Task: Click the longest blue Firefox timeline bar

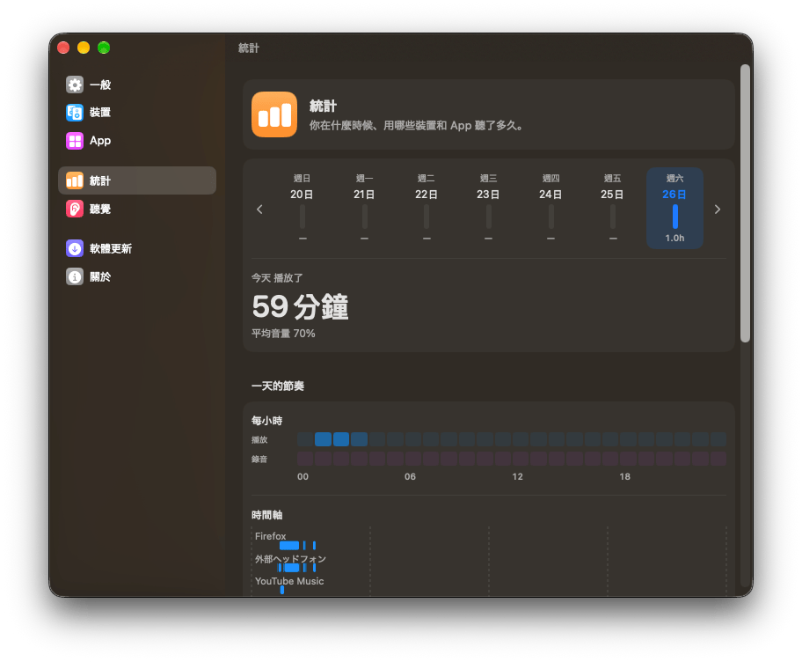Action: [289, 545]
